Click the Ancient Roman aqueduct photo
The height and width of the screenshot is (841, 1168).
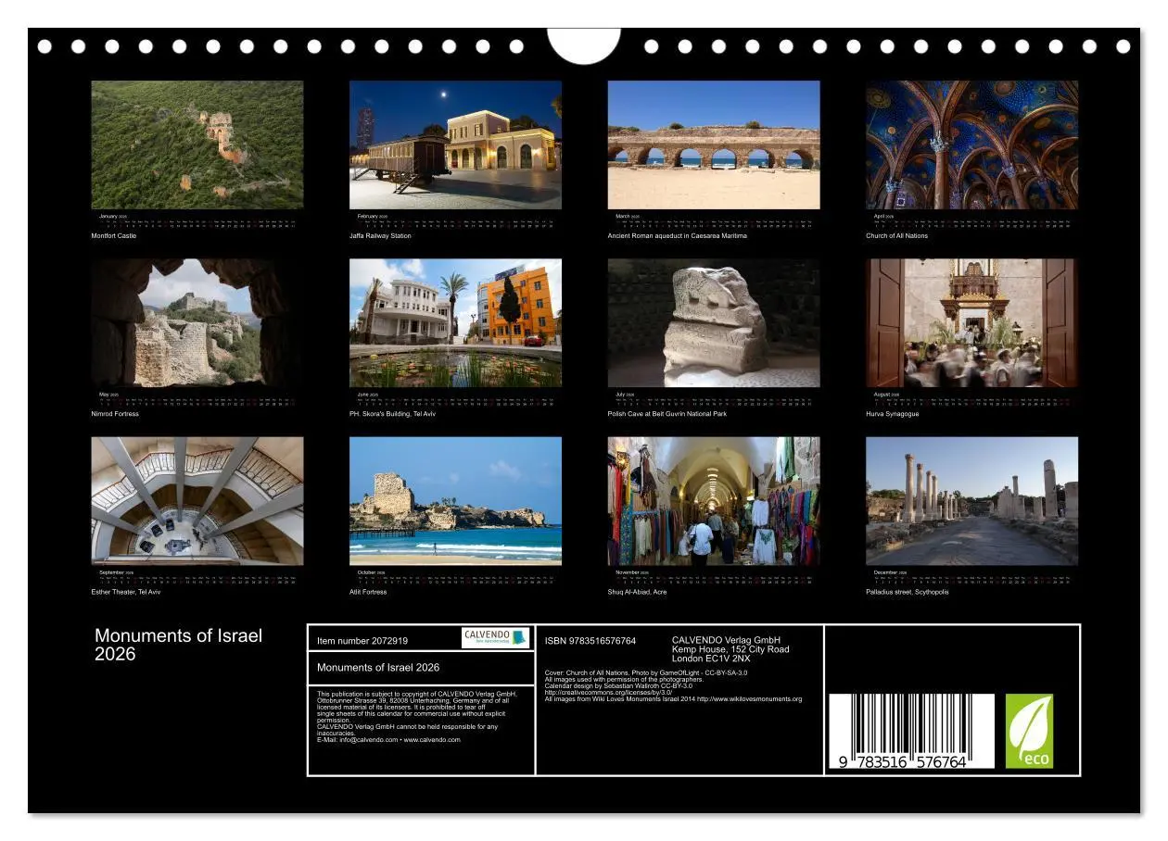tap(713, 144)
